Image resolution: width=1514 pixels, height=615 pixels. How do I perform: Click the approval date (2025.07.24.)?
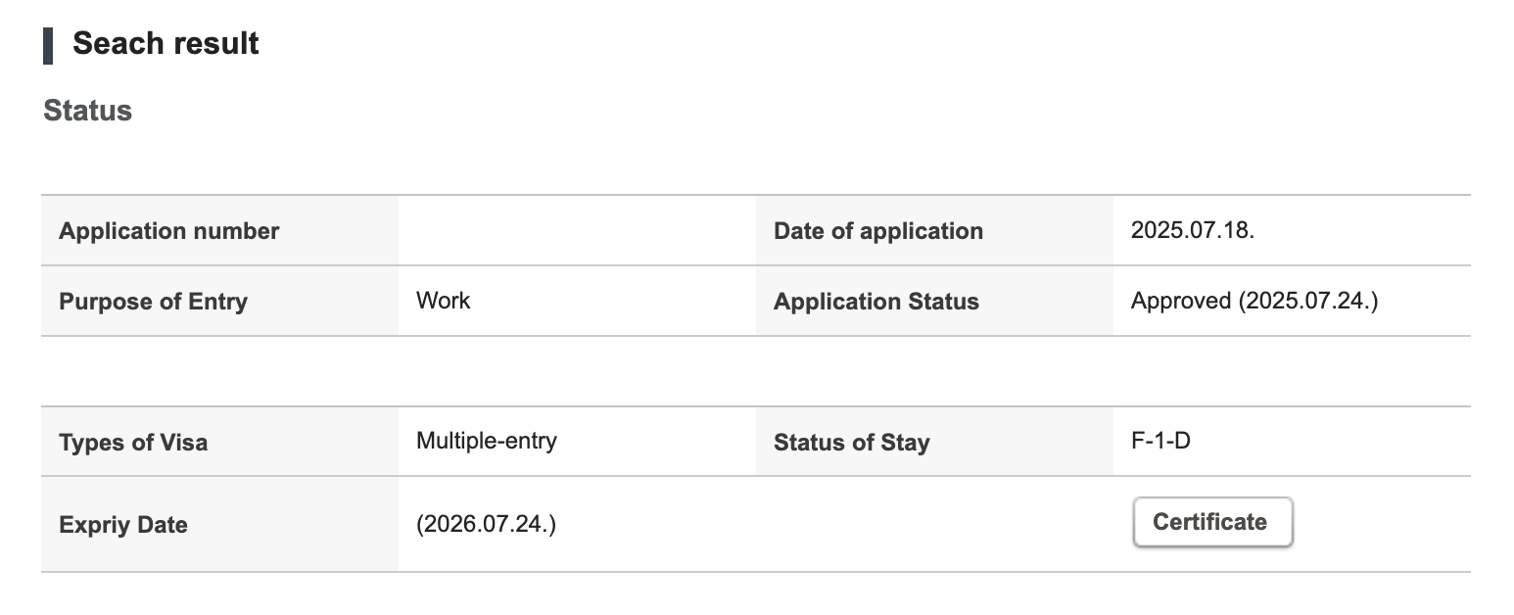(1307, 301)
